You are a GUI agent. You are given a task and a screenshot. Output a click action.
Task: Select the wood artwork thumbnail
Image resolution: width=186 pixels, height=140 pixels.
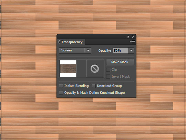[68, 69]
